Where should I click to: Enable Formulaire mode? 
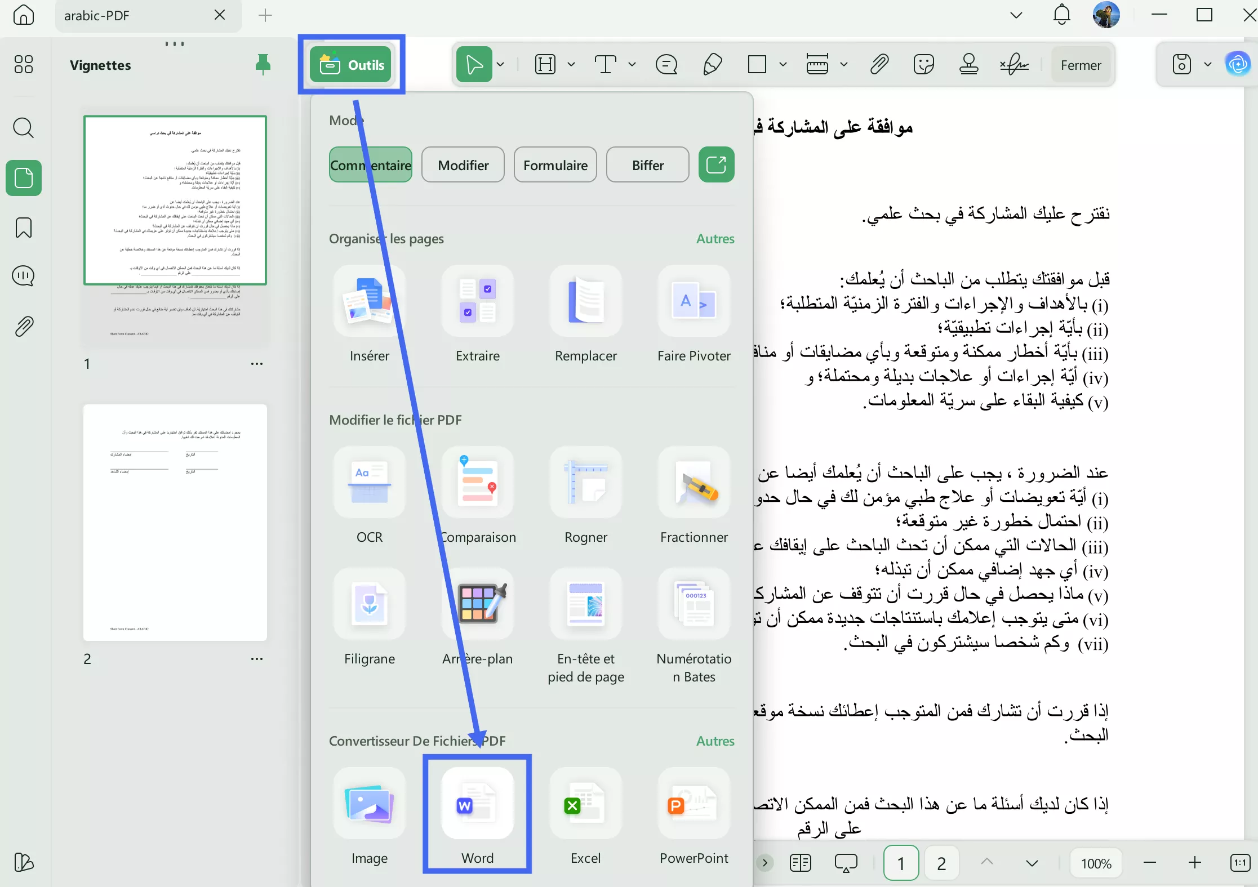point(555,164)
